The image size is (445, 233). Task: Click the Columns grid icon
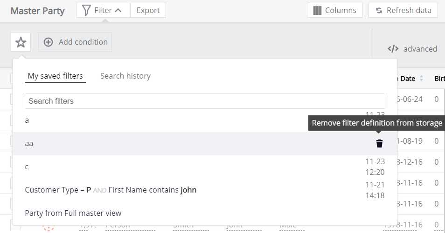(x=318, y=10)
